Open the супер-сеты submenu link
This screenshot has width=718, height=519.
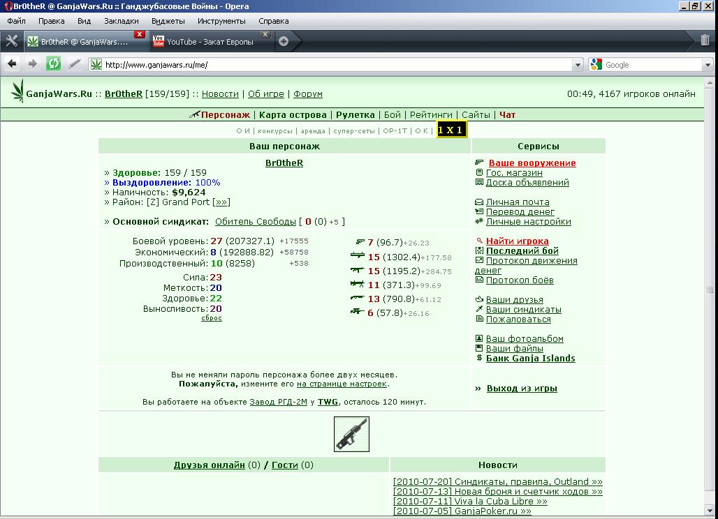(x=354, y=130)
